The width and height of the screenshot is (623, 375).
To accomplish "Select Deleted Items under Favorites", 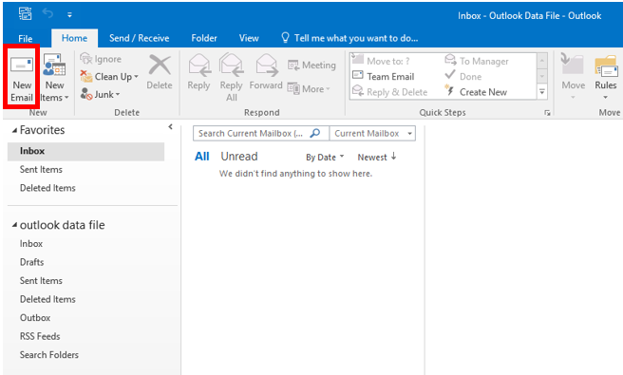I will click(47, 188).
